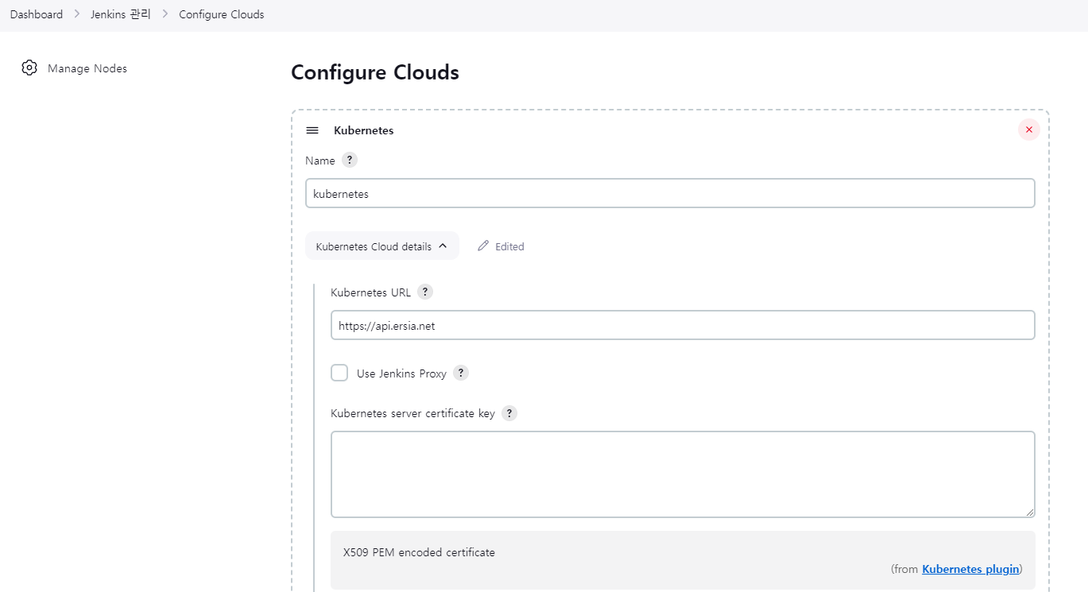The width and height of the screenshot is (1088, 592).
Task: Enable the Use Jenkins Proxy checkbox
Action: point(339,373)
